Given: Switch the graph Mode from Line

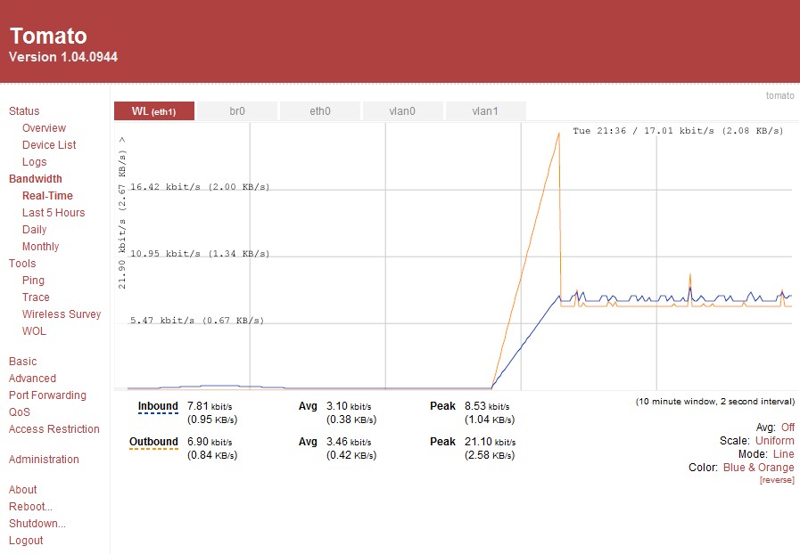Looking at the screenshot, I should click(x=783, y=454).
